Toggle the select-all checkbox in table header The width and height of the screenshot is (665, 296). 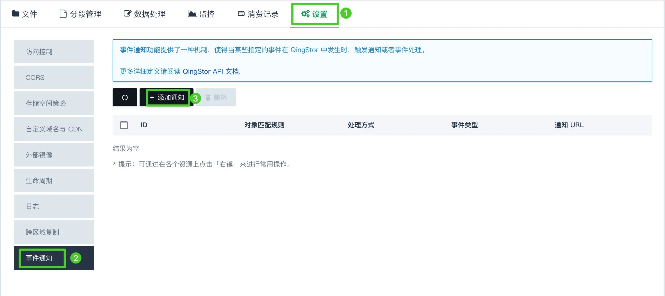[124, 125]
